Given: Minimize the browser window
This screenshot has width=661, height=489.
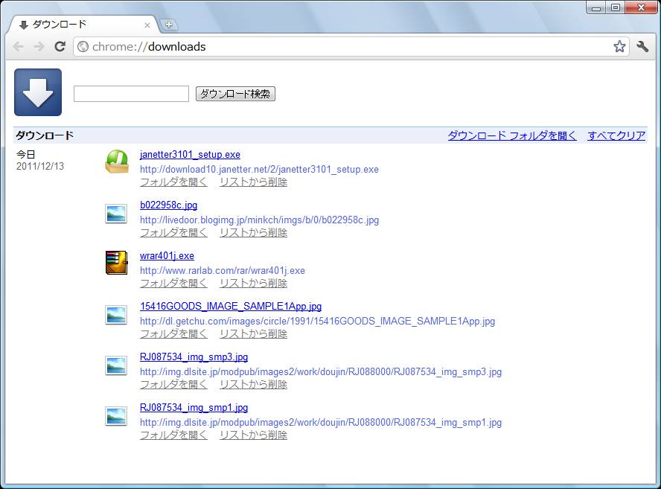Looking at the screenshot, I should (596, 7).
